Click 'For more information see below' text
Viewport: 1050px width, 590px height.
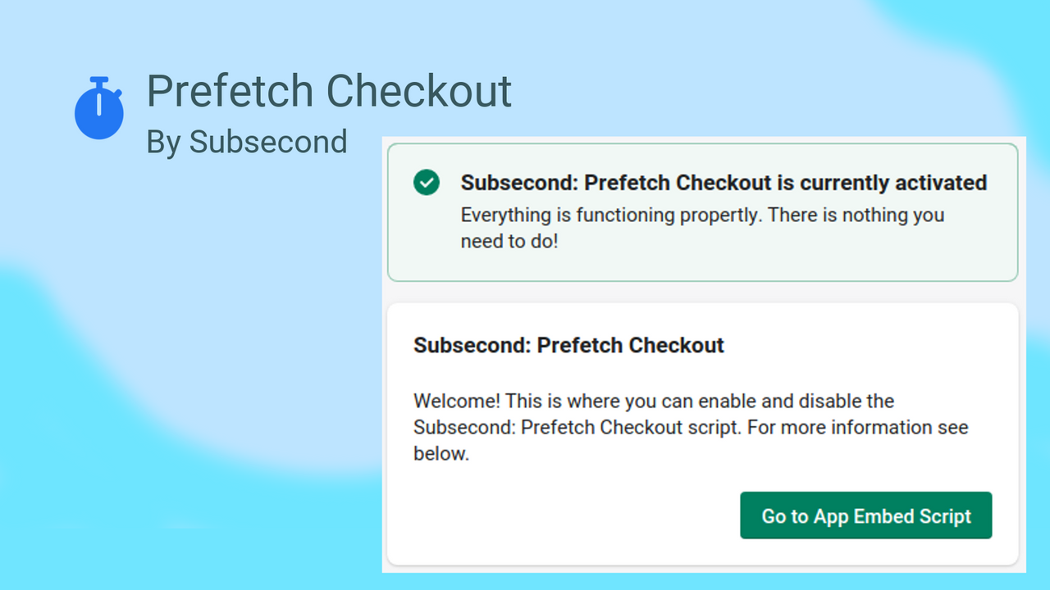(x=691, y=441)
